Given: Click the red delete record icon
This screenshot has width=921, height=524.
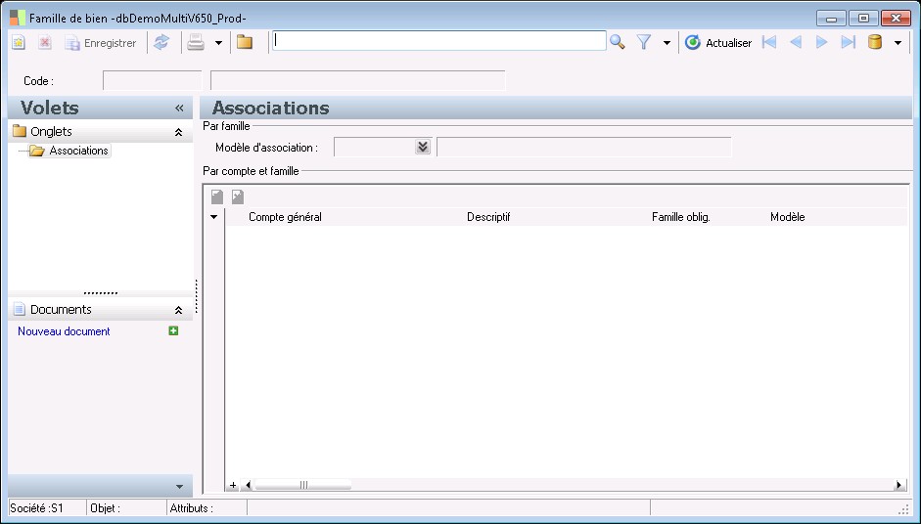Looking at the screenshot, I should click(x=45, y=43).
